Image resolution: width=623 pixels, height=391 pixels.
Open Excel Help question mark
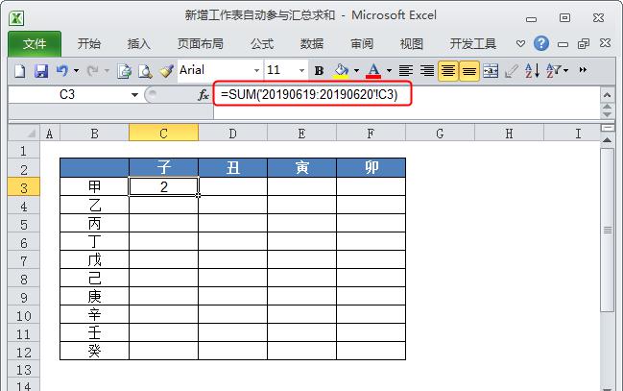click(541, 43)
